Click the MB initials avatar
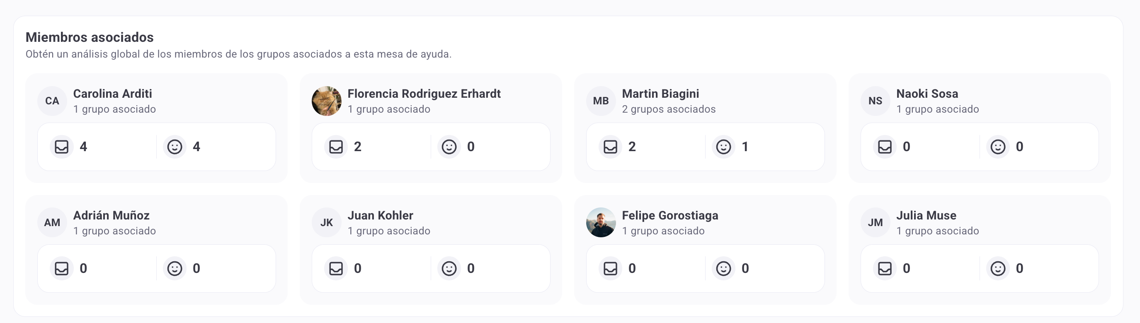This screenshot has width=1140, height=323. click(601, 101)
